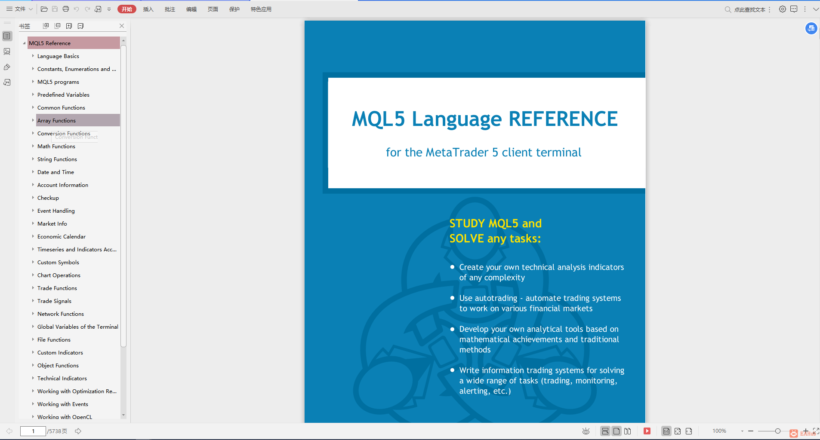
Task: Open the 100% zoom level dropdown
Action: (742, 431)
